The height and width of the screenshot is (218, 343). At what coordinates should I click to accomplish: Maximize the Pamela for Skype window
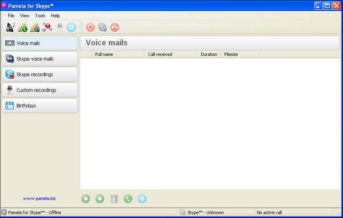327,6
